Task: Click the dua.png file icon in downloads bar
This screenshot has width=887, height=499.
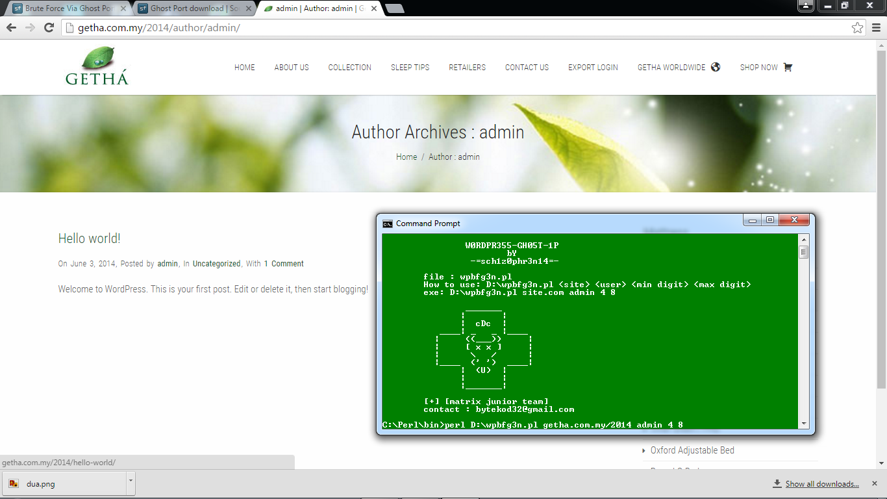Action: [14, 483]
